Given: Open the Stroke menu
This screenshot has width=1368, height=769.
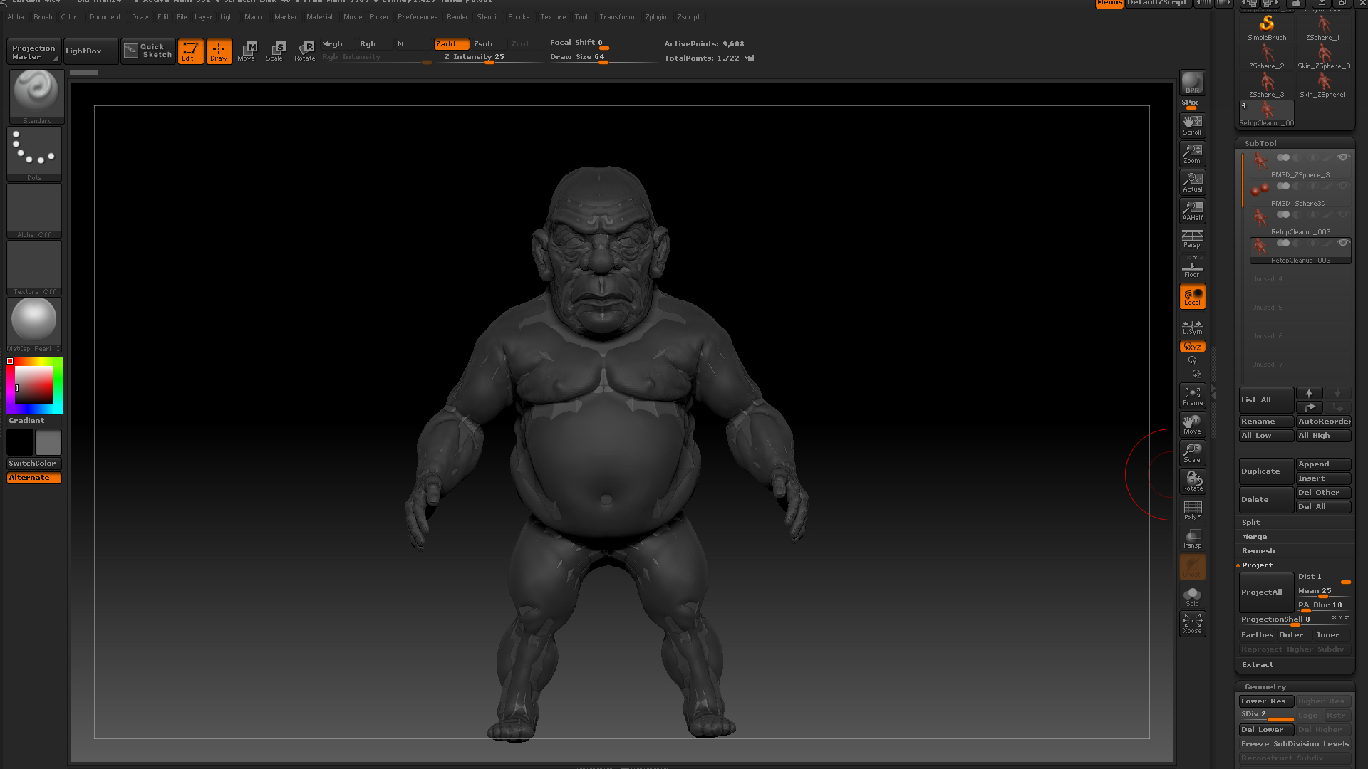Looking at the screenshot, I should tap(519, 17).
